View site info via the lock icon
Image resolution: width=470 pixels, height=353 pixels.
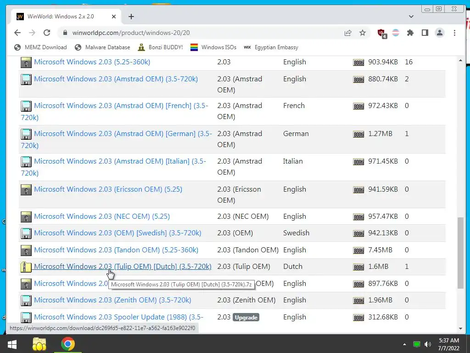pyautogui.click(x=65, y=33)
